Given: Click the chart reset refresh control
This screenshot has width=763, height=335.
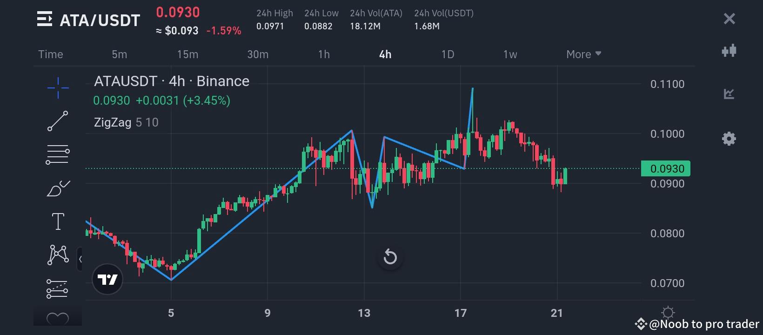Looking at the screenshot, I should coord(390,257).
